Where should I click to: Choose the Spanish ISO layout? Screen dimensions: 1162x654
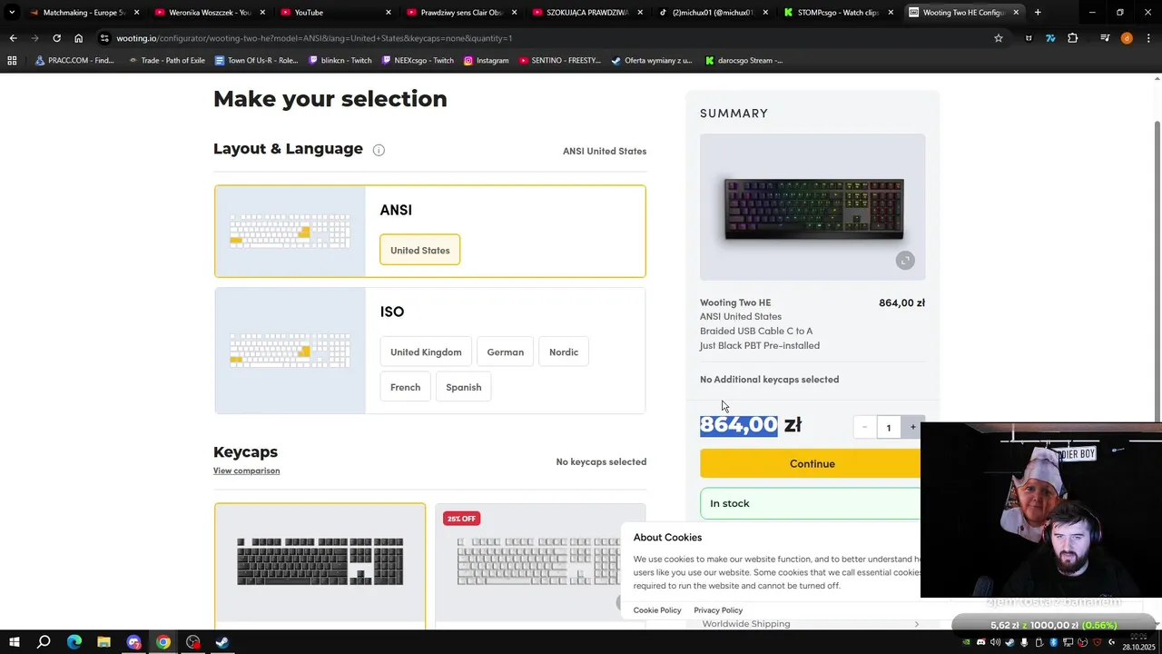pos(464,387)
